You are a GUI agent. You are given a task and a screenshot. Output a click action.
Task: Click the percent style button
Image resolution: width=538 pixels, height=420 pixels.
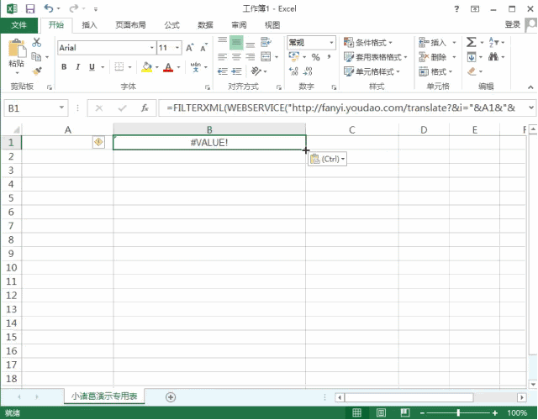point(316,57)
